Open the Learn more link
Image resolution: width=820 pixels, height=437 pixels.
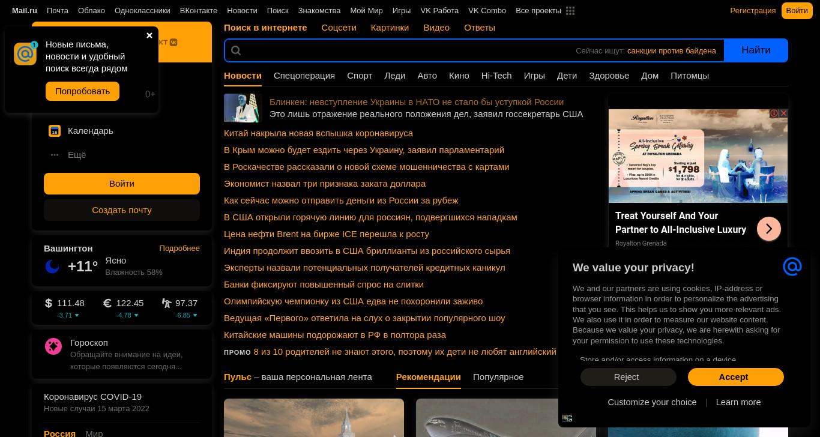[x=738, y=402]
